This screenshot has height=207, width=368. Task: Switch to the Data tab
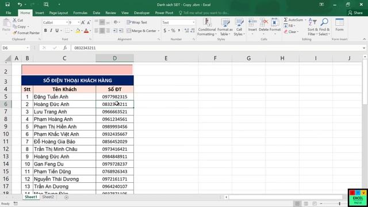tap(96, 13)
